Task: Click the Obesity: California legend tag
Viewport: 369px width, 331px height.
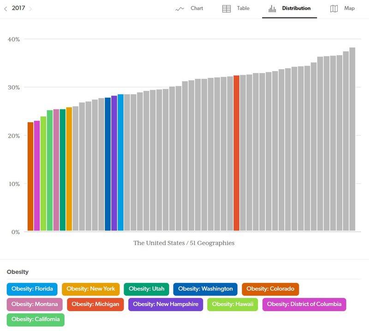Action: (x=36, y=319)
